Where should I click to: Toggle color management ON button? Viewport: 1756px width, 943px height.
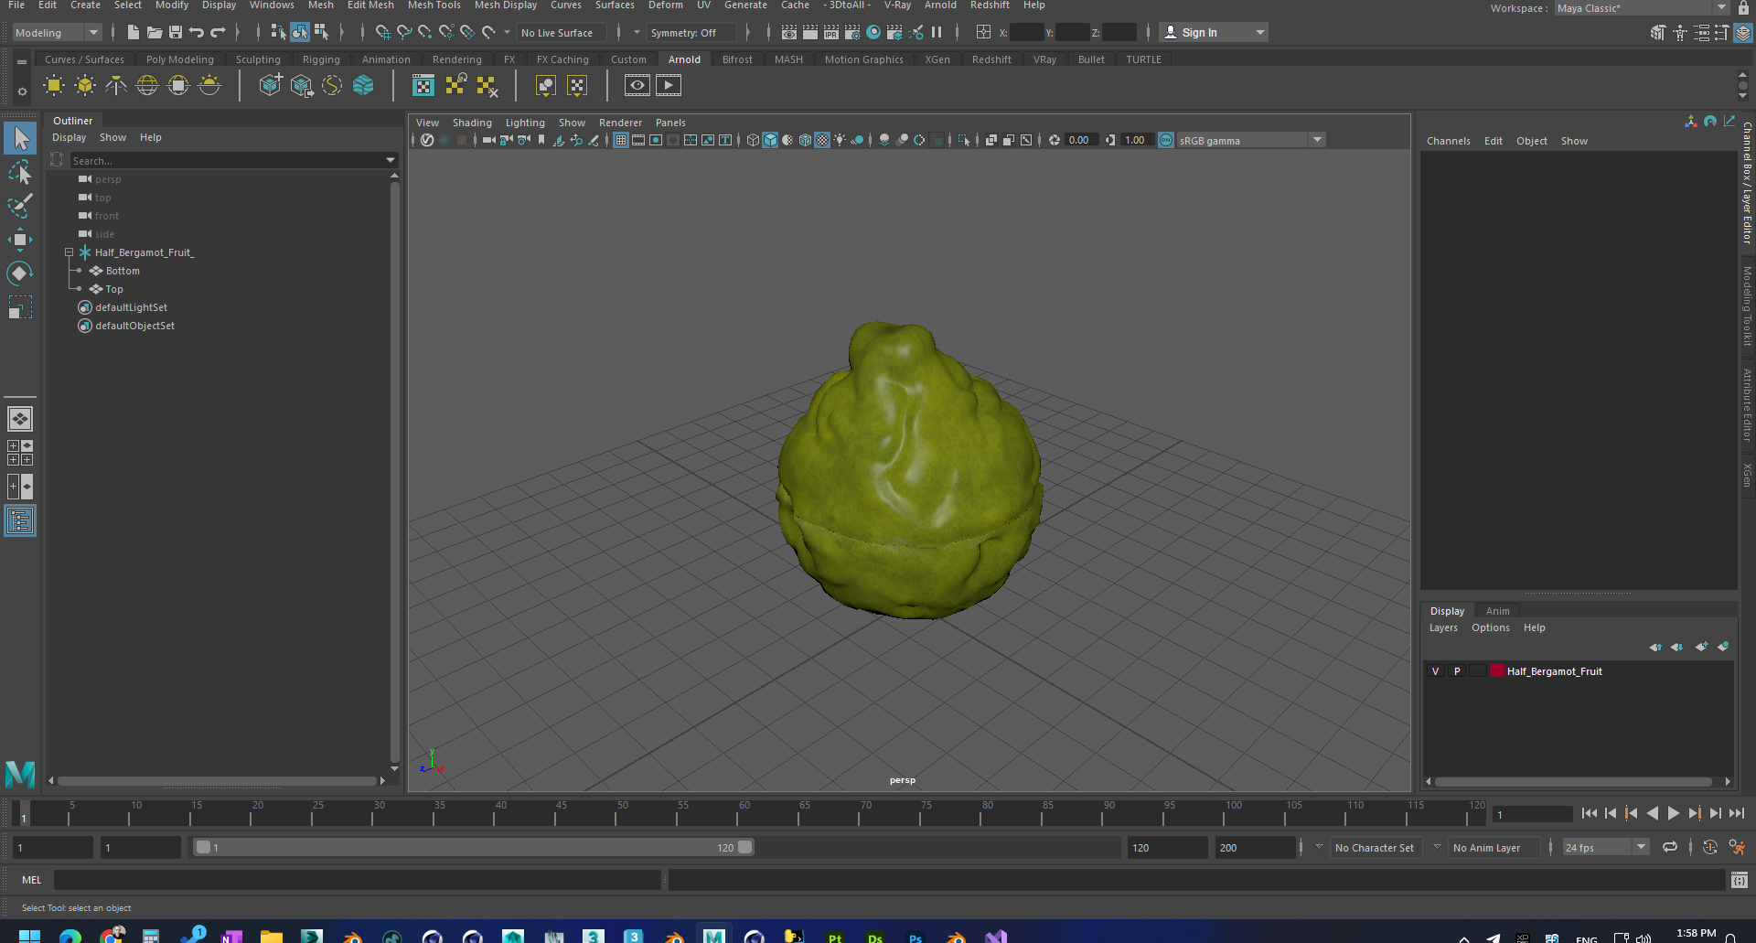coord(1166,140)
